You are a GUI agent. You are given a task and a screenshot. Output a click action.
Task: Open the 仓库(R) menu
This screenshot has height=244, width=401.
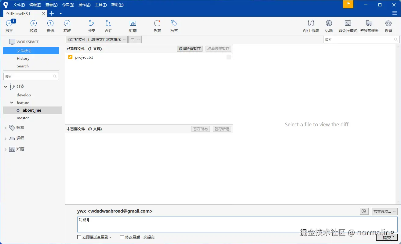[x=68, y=5]
